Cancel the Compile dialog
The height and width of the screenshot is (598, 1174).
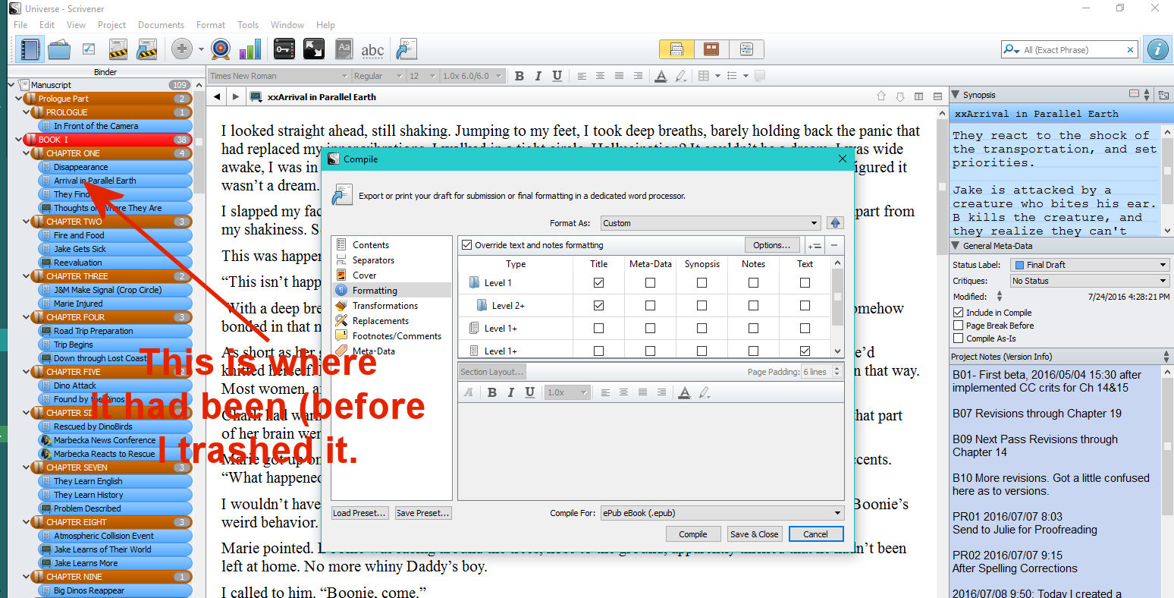point(816,534)
